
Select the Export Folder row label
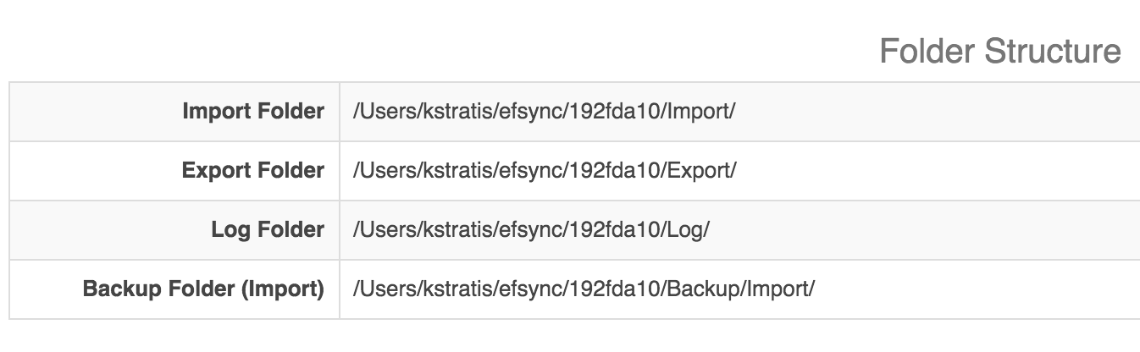coord(253,170)
